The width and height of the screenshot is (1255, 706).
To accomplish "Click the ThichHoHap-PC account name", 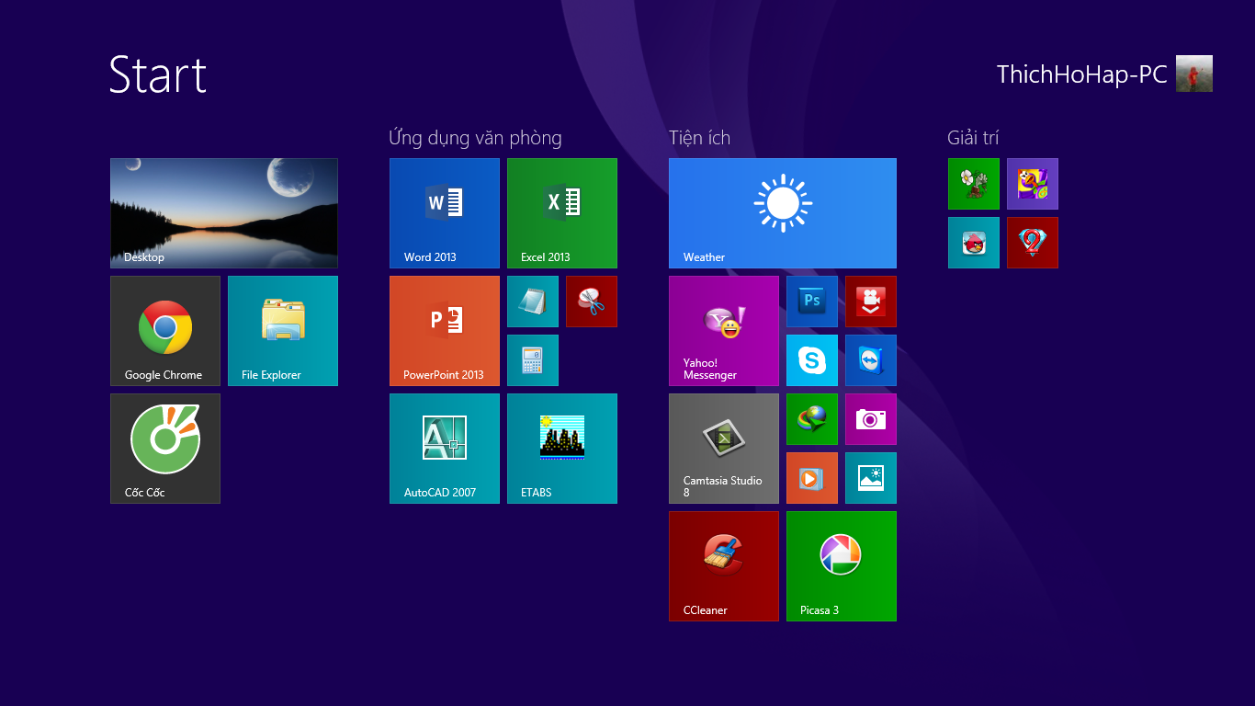I will coord(1082,74).
